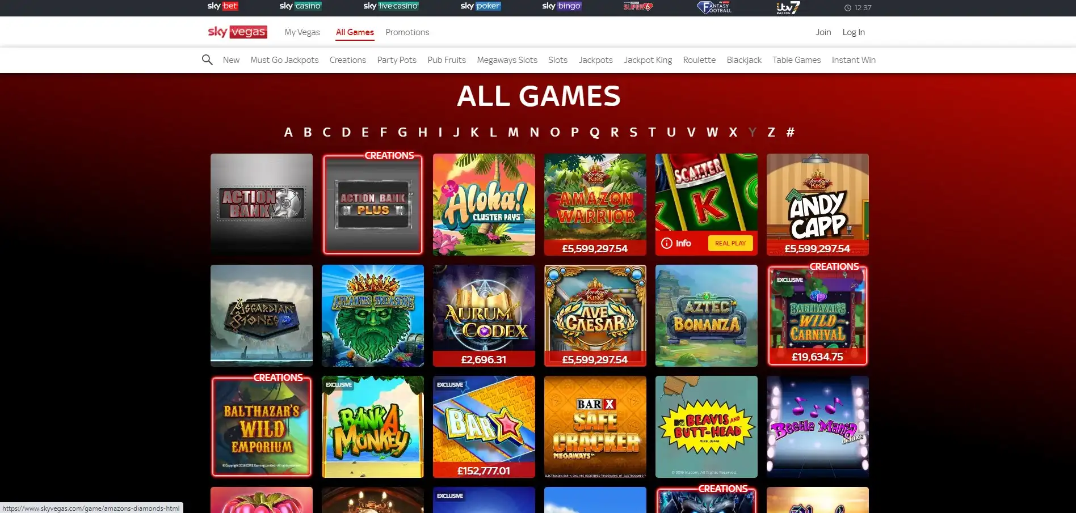This screenshot has width=1076, height=513.
Task: Open the Sky Bingo logo link
Action: tap(561, 6)
